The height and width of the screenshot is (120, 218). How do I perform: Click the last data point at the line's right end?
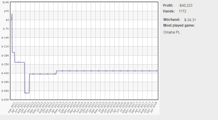click(157, 71)
